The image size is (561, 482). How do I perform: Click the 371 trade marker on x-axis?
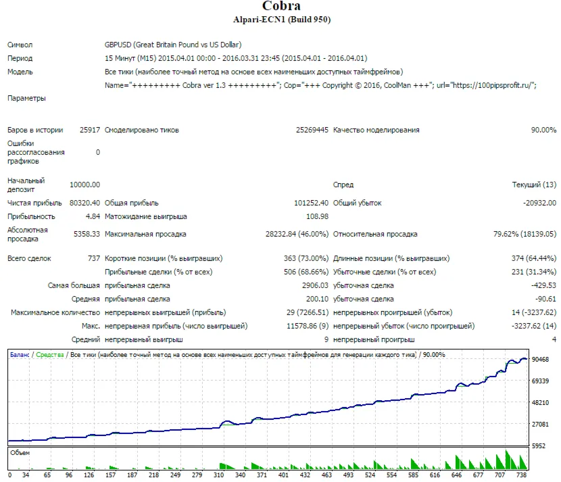pyautogui.click(x=262, y=475)
